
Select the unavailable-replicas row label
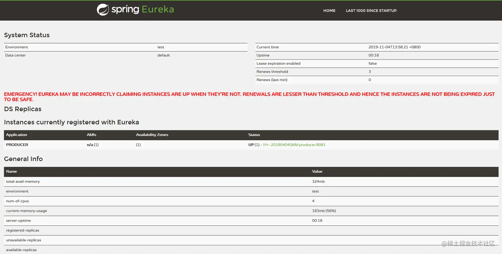click(x=24, y=240)
